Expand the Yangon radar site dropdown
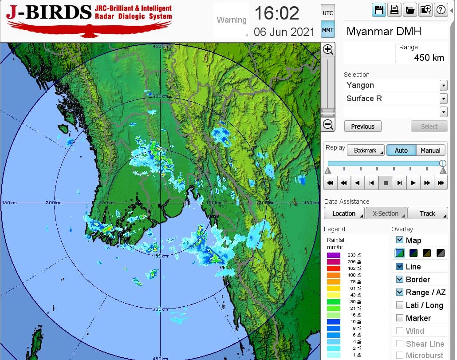 (x=443, y=85)
